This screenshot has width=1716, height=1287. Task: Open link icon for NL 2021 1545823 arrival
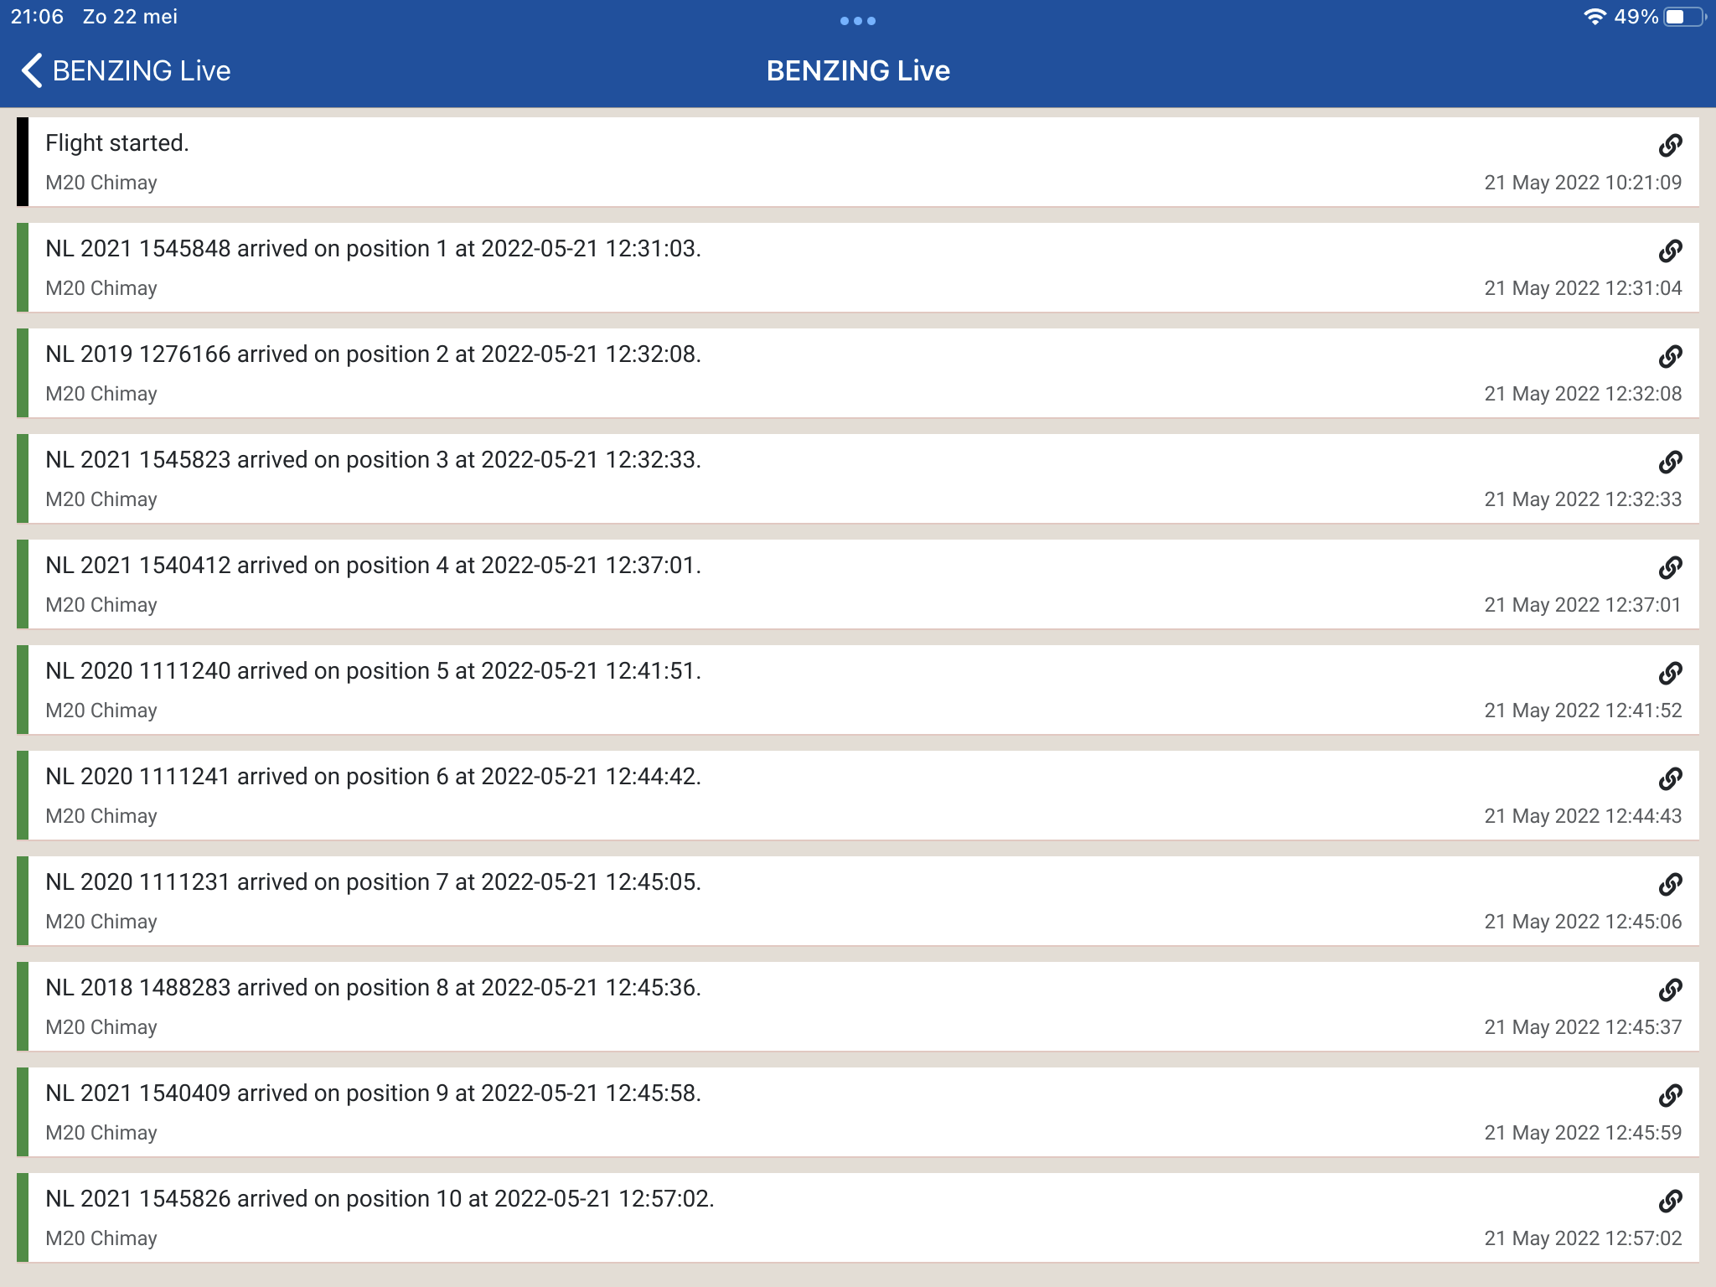click(1670, 462)
